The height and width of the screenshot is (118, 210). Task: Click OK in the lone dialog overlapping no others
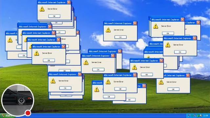(120, 37)
